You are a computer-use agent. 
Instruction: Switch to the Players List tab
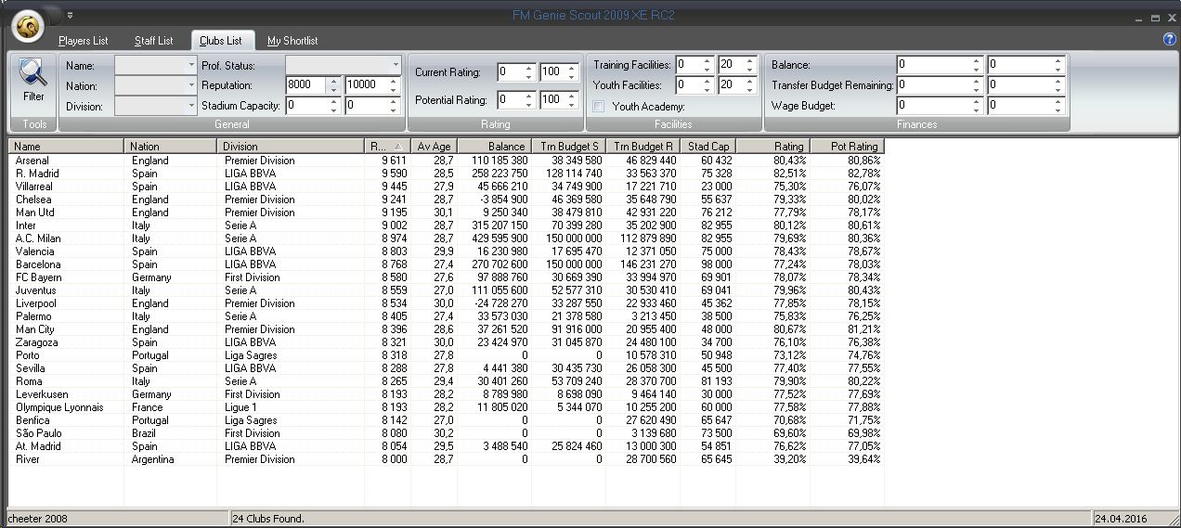click(83, 41)
